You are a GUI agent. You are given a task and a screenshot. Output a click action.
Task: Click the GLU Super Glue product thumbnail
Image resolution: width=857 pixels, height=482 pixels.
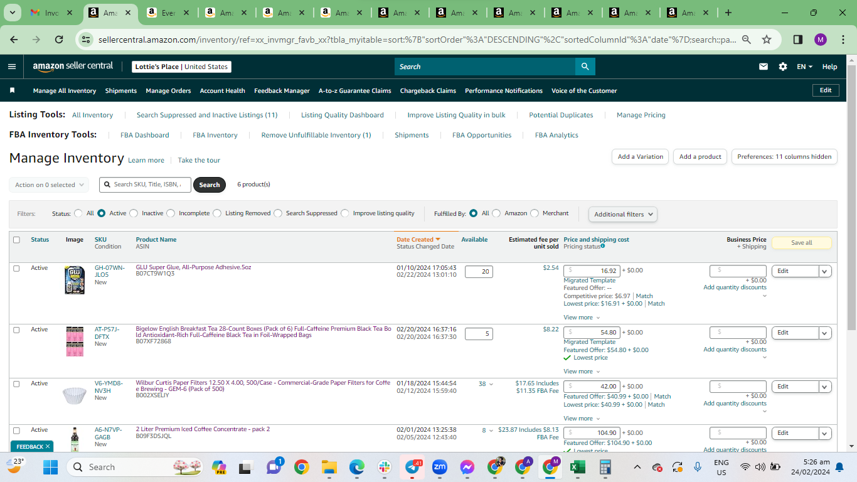coord(75,280)
